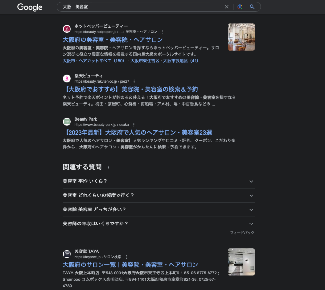The height and width of the screenshot is (290, 325).
Task: Follow sitelink ヘアカットすべて (150)
Action: tap(102, 61)
